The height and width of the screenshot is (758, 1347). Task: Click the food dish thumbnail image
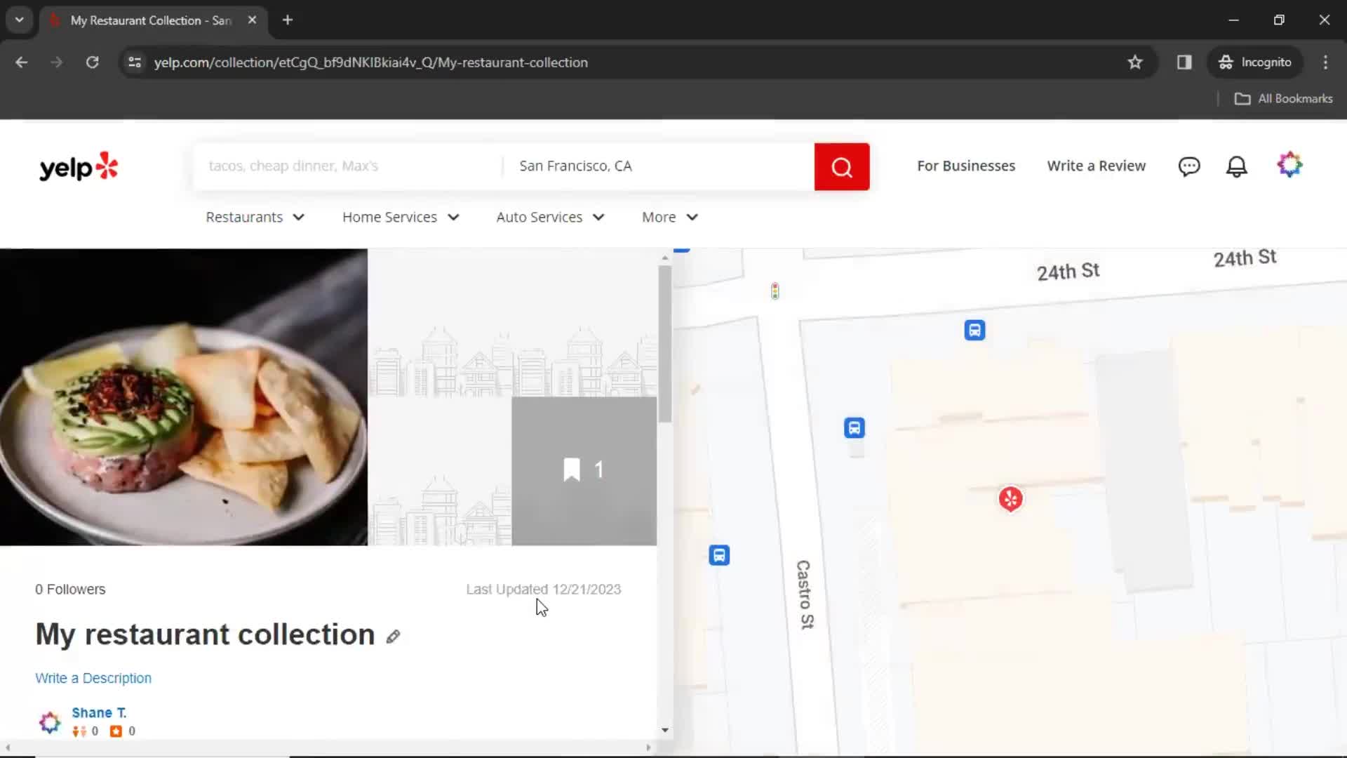(x=184, y=395)
